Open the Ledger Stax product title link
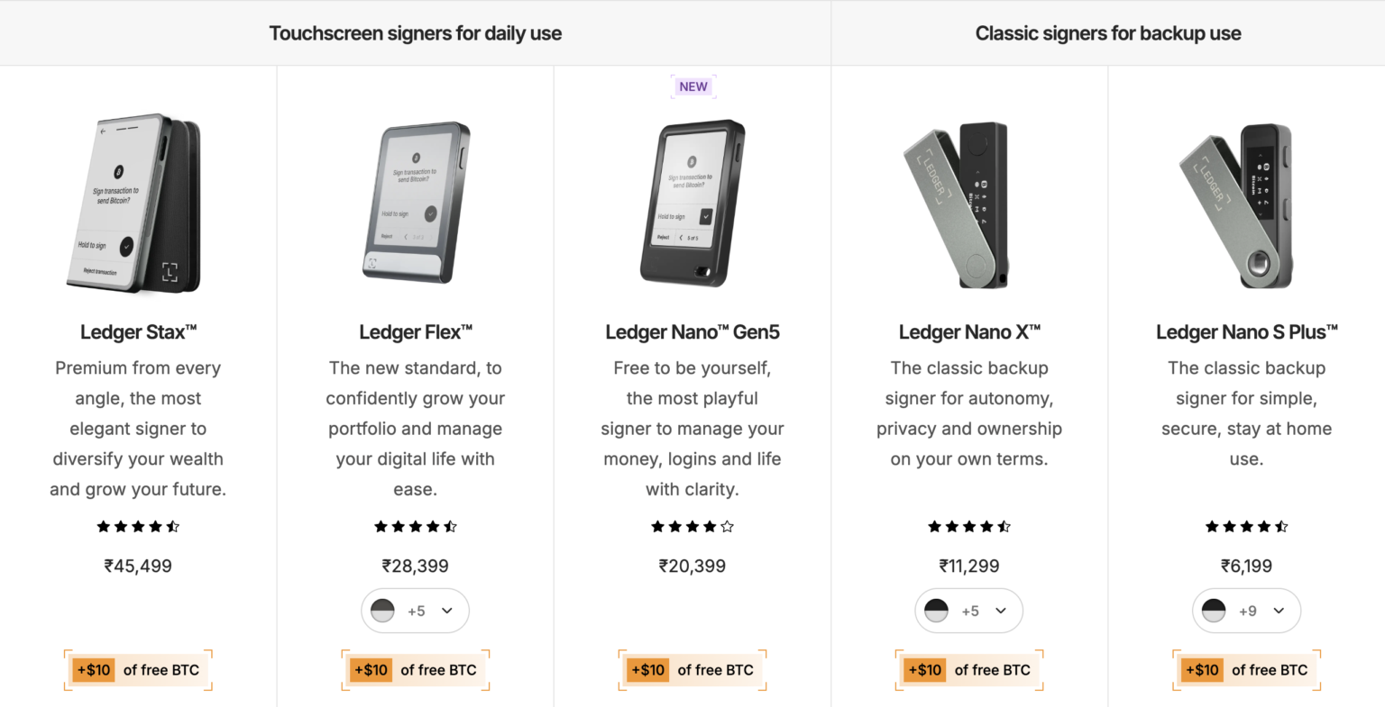Screen dimensions: 1385x707 coord(138,332)
